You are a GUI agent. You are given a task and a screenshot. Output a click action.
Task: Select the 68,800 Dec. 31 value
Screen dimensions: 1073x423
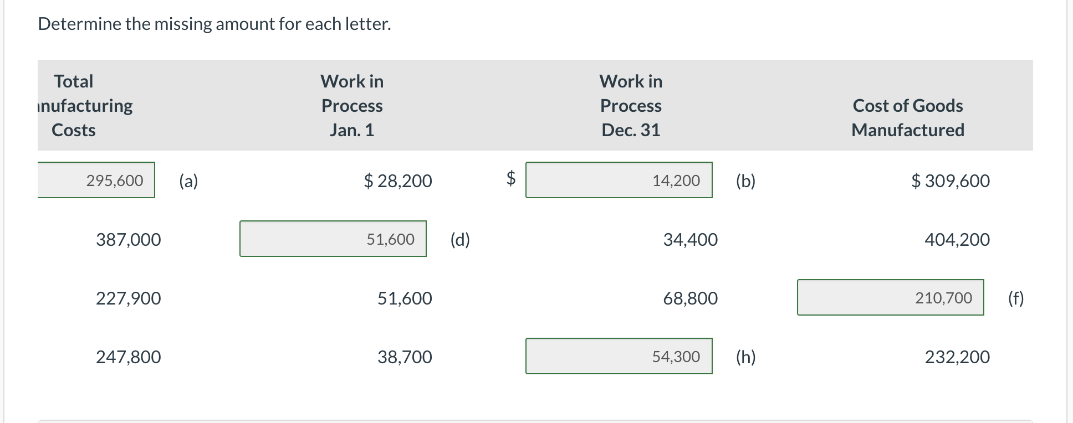click(x=690, y=298)
